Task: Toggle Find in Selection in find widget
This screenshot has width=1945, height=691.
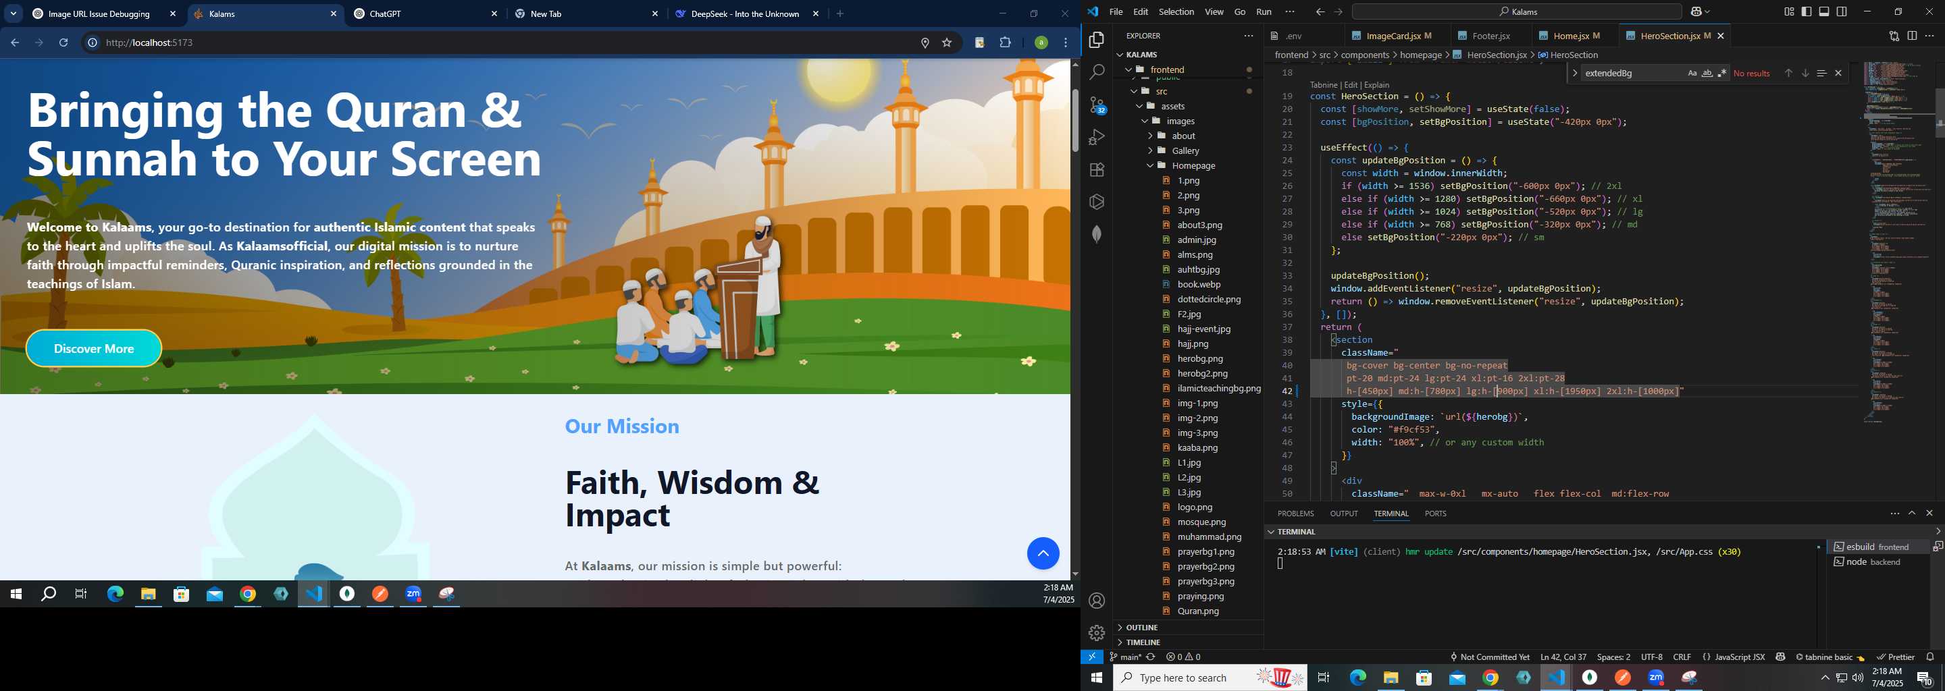Action: click(1821, 73)
